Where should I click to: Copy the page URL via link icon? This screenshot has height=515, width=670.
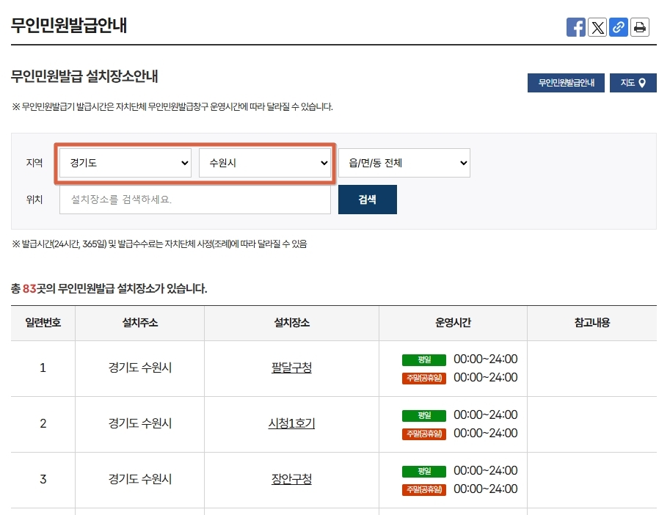618,27
